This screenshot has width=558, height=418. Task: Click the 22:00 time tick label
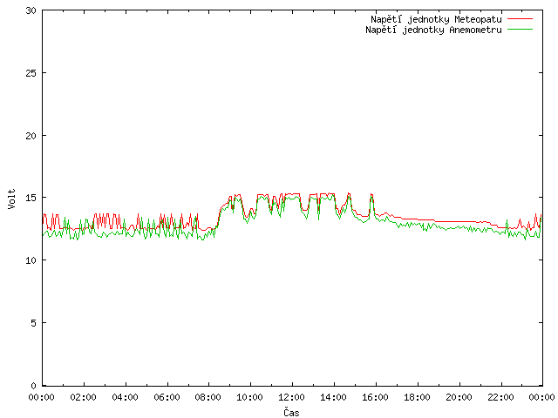pos(500,397)
